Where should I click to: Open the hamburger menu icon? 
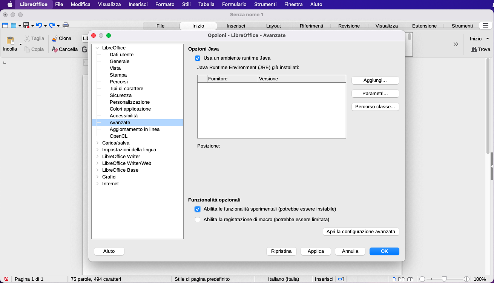[485, 25]
